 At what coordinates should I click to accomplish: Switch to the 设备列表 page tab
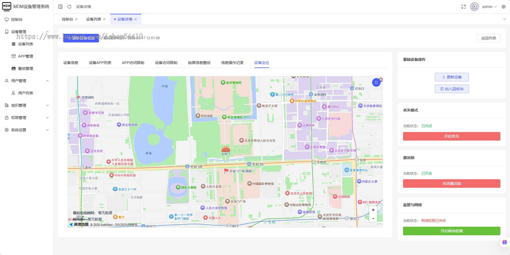93,19
